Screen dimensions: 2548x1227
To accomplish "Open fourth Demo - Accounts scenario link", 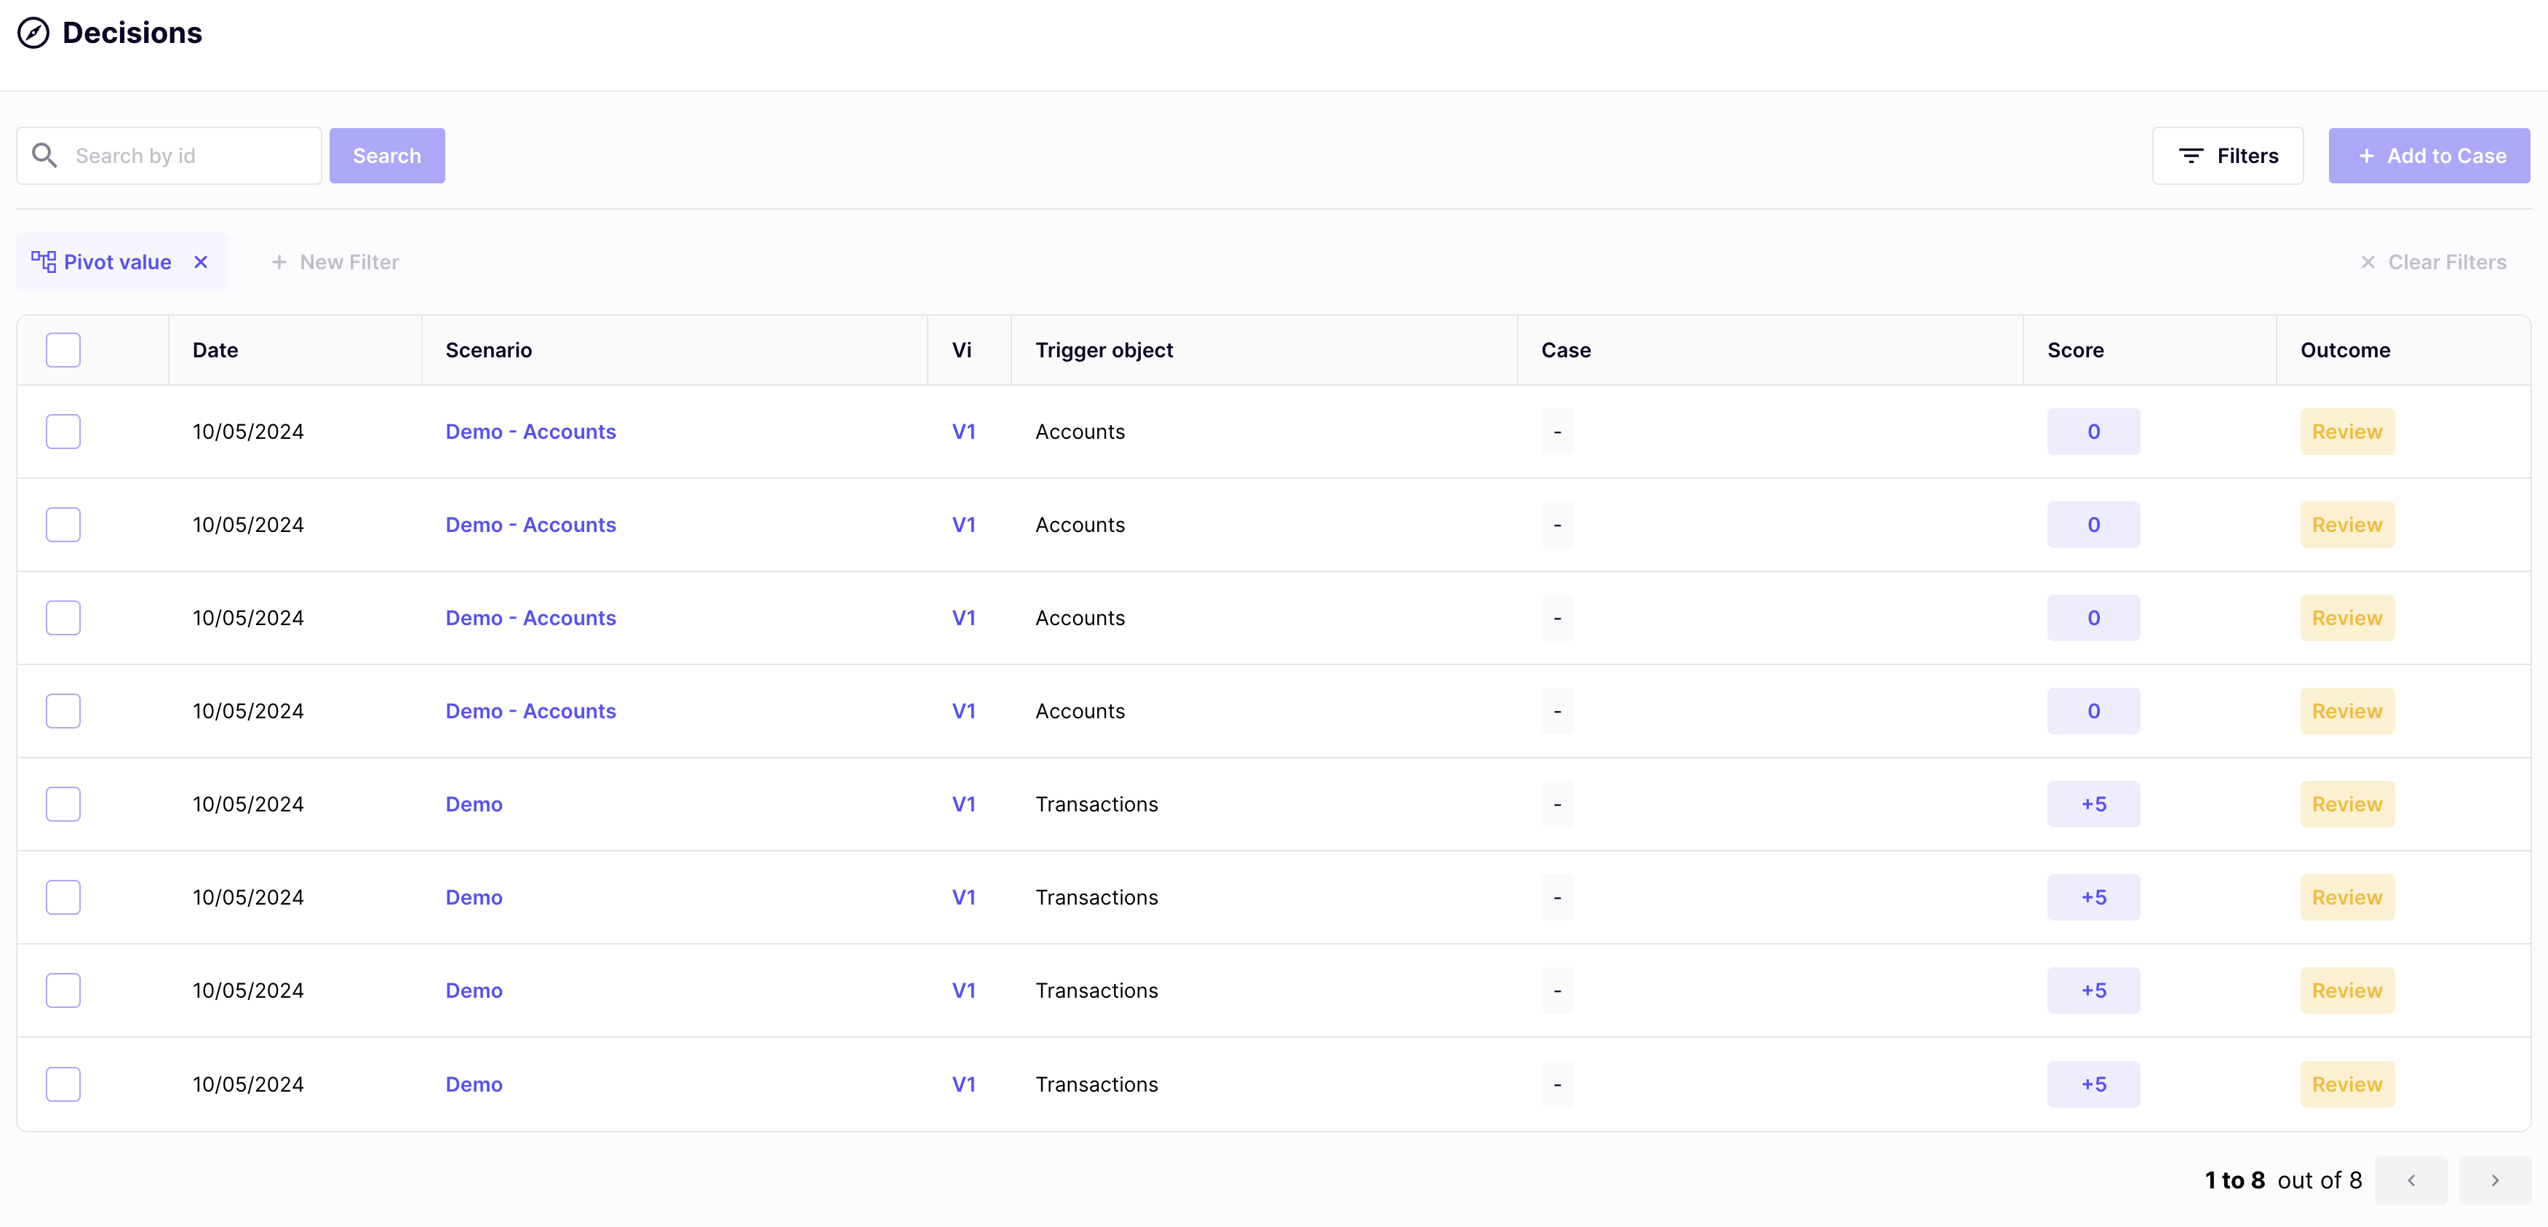I will (x=530, y=710).
